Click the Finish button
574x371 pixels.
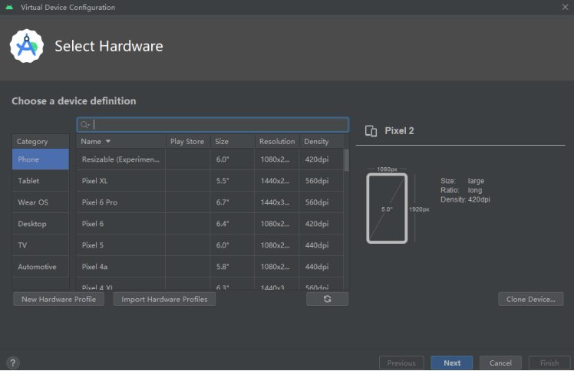(x=549, y=363)
